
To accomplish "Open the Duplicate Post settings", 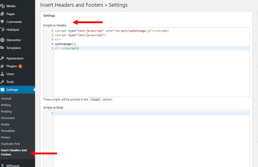I will pos(10,144).
